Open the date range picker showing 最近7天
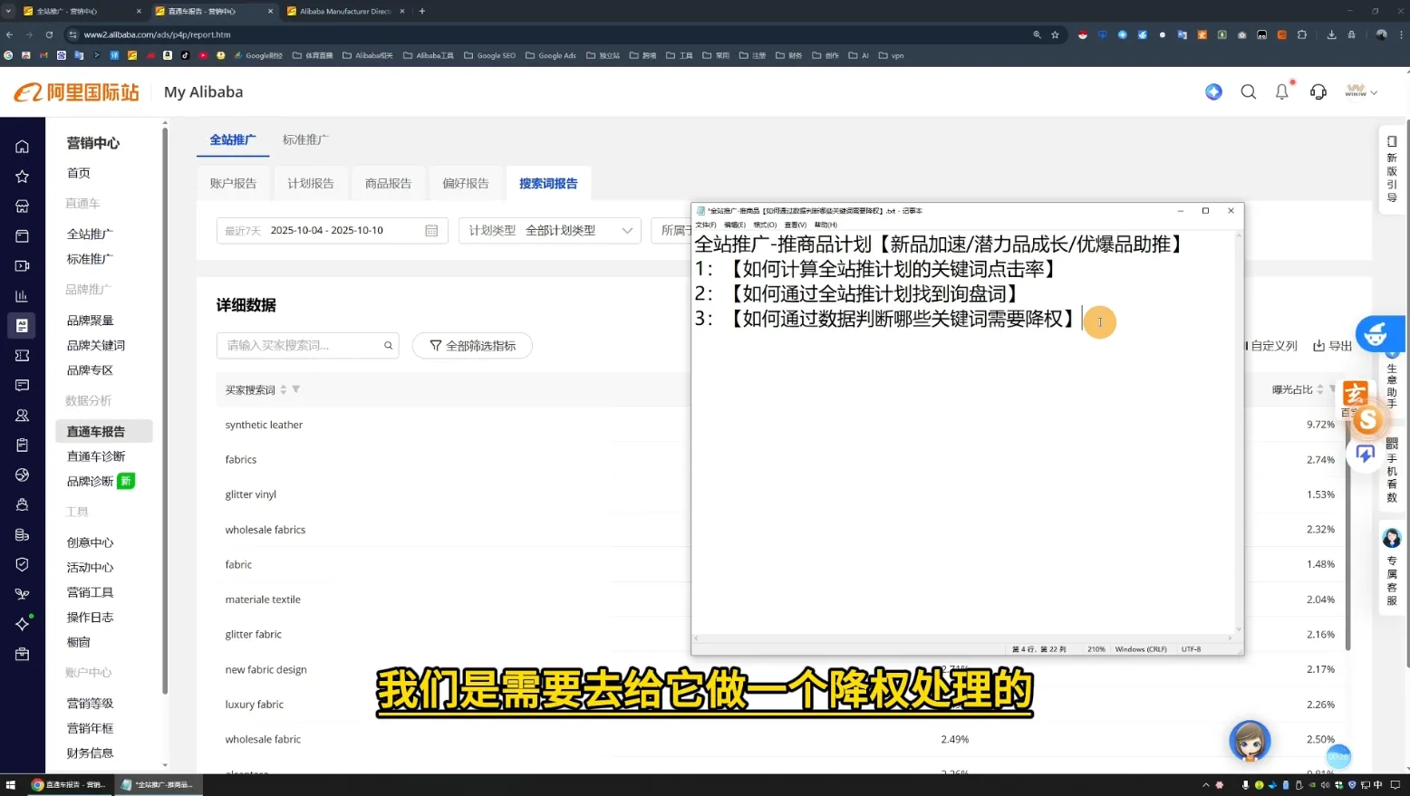Viewport: 1410px width, 796px height. 332,230
